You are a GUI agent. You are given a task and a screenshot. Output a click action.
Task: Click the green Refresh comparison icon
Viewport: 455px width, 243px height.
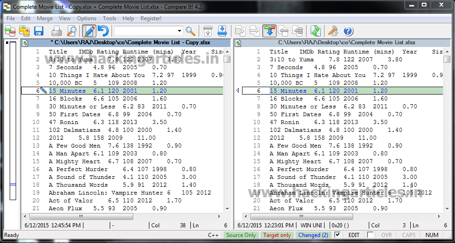tap(316, 31)
